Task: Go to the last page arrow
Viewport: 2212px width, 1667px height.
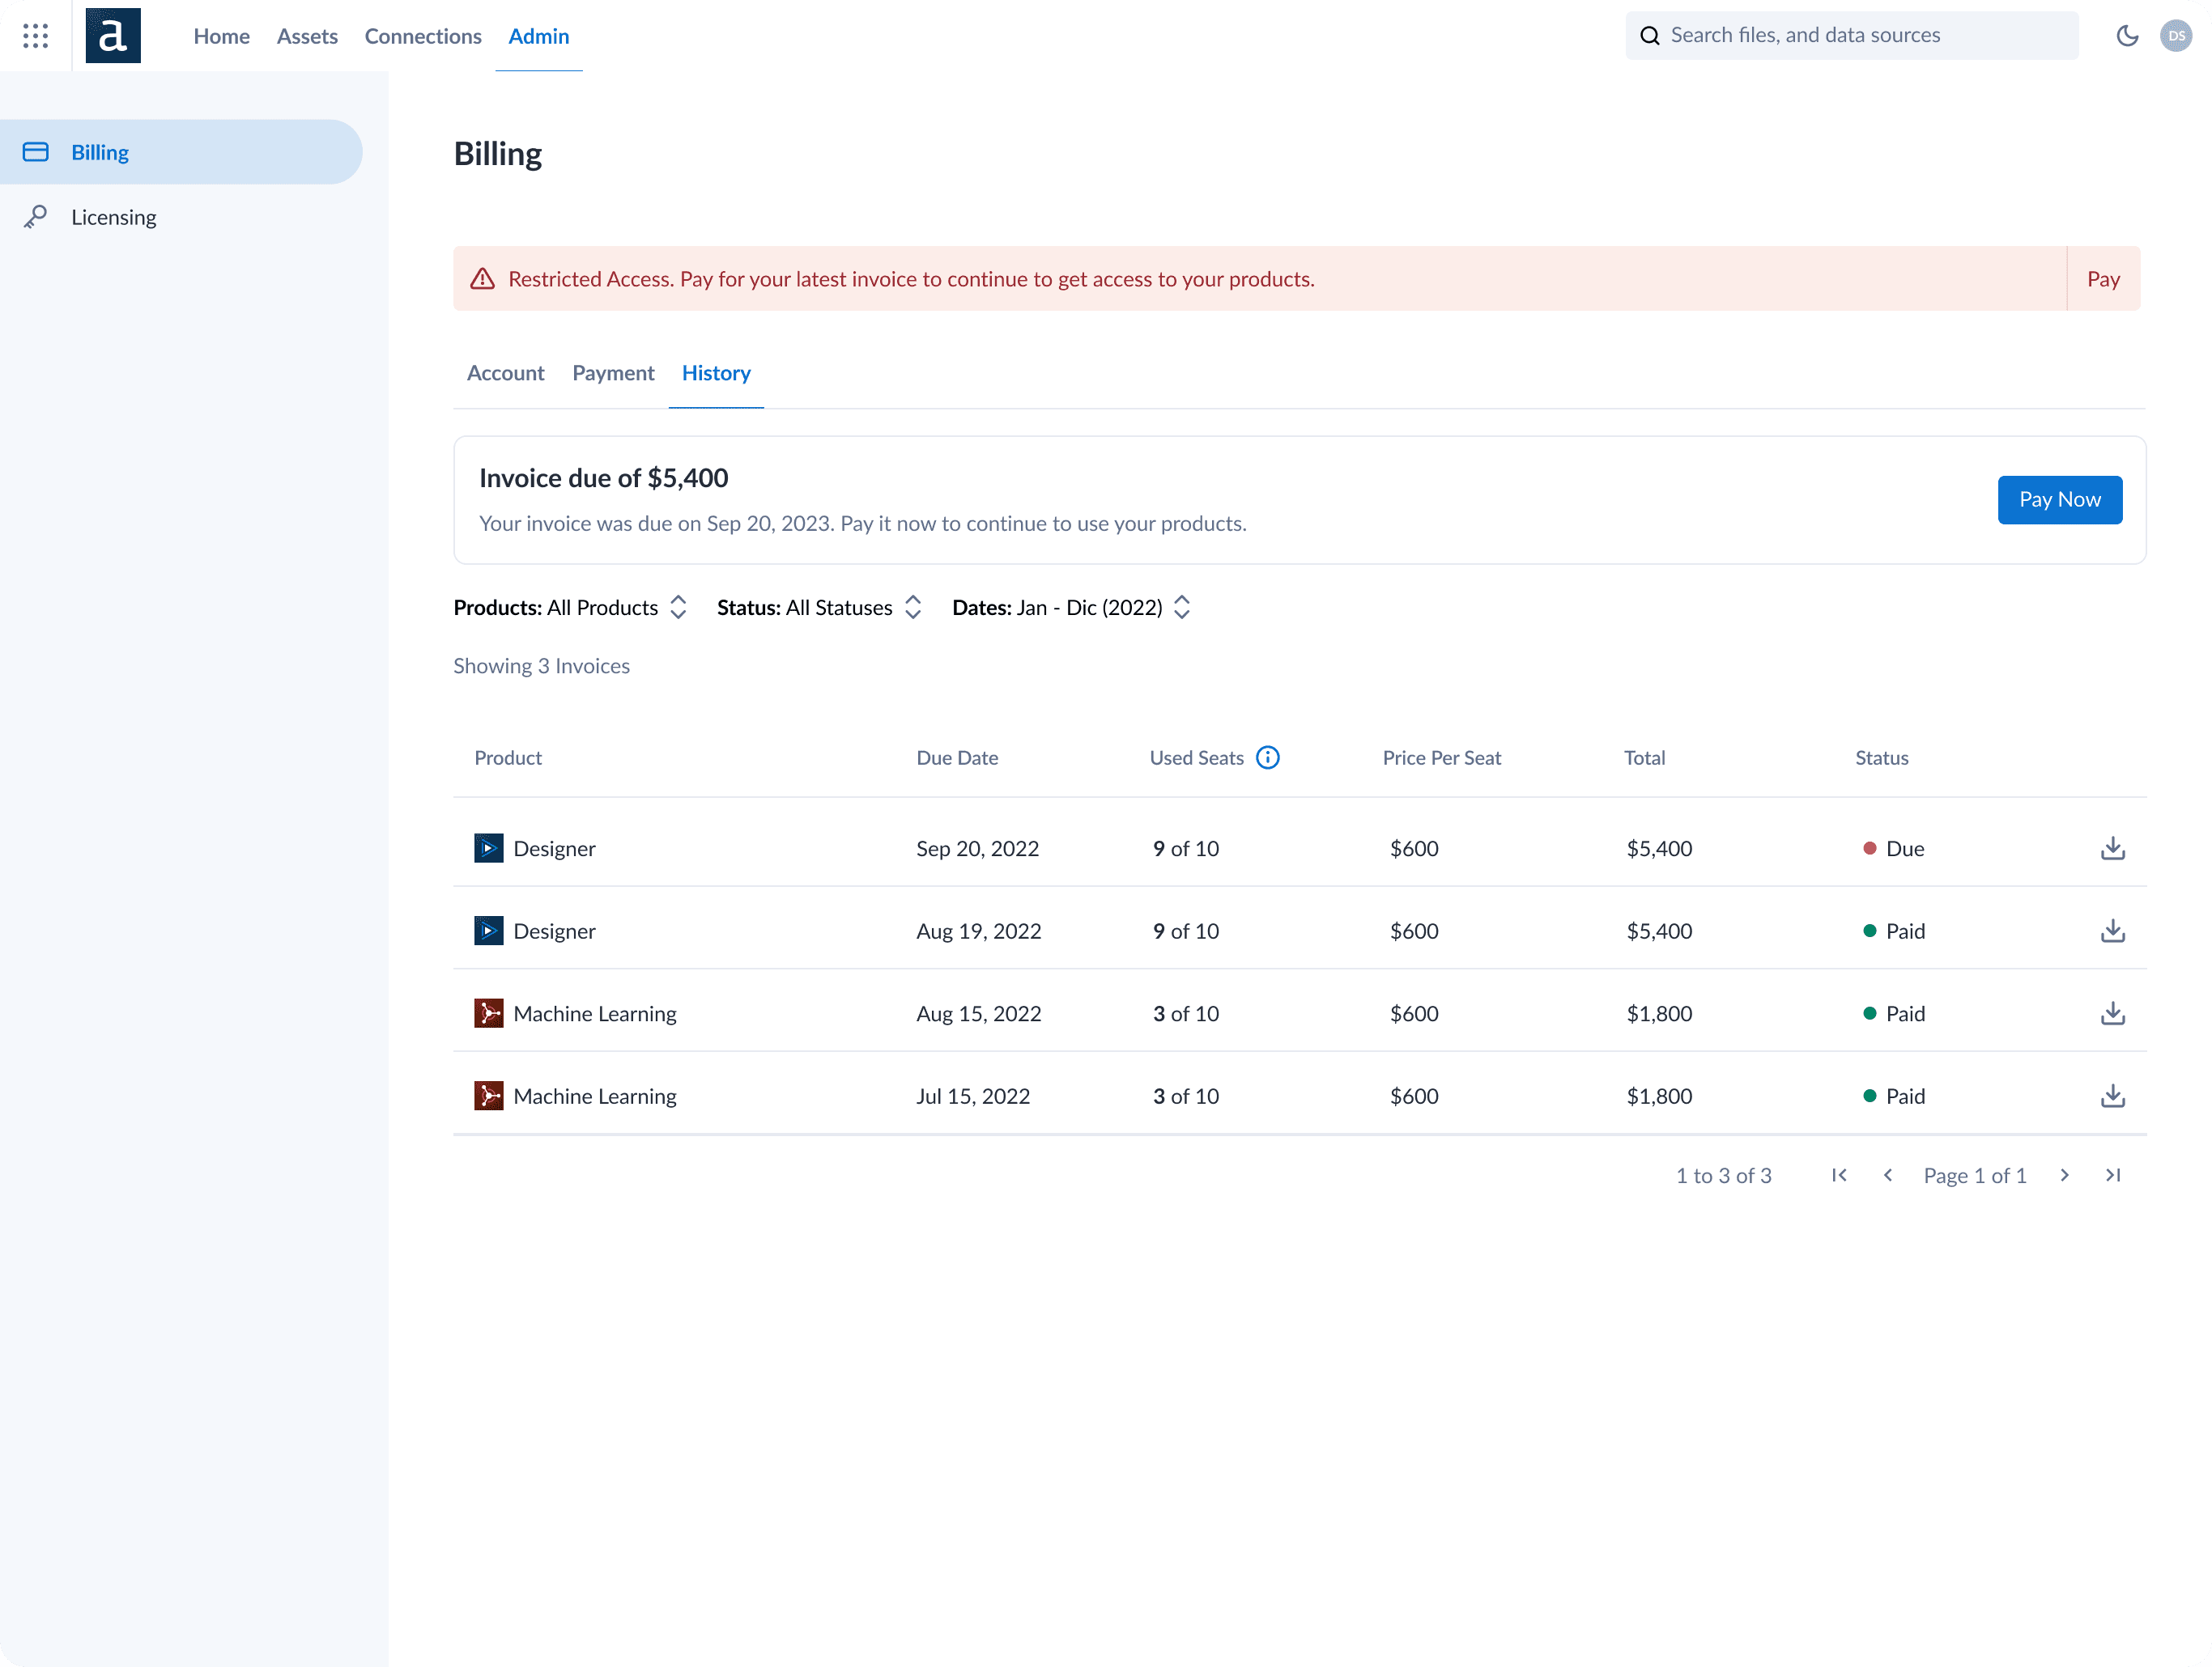Action: [2112, 1175]
